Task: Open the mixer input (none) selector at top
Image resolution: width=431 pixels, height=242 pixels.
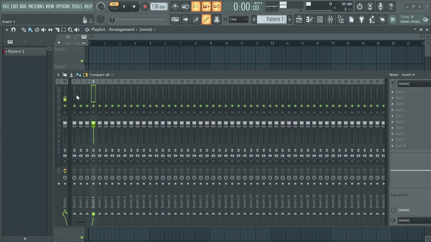Action: tap(414, 83)
